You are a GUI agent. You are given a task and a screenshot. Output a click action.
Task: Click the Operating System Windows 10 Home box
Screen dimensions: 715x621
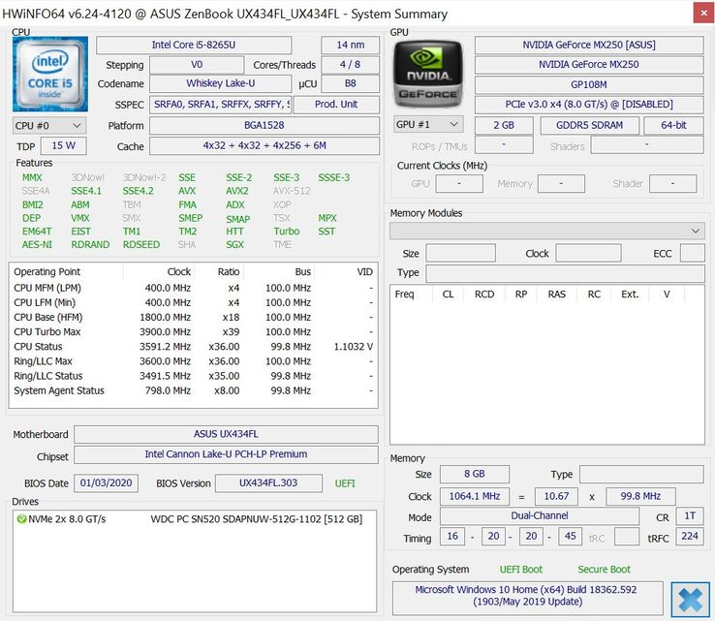[x=527, y=596]
